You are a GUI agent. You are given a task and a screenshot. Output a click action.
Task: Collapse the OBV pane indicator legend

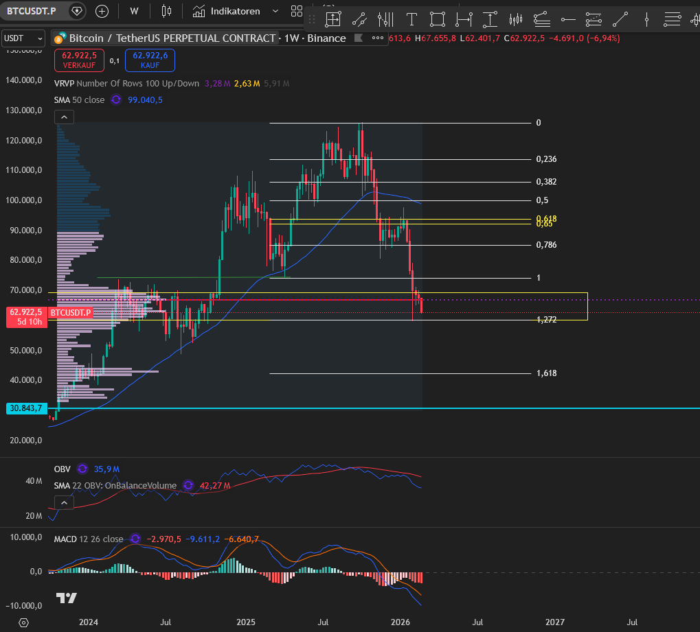click(63, 503)
